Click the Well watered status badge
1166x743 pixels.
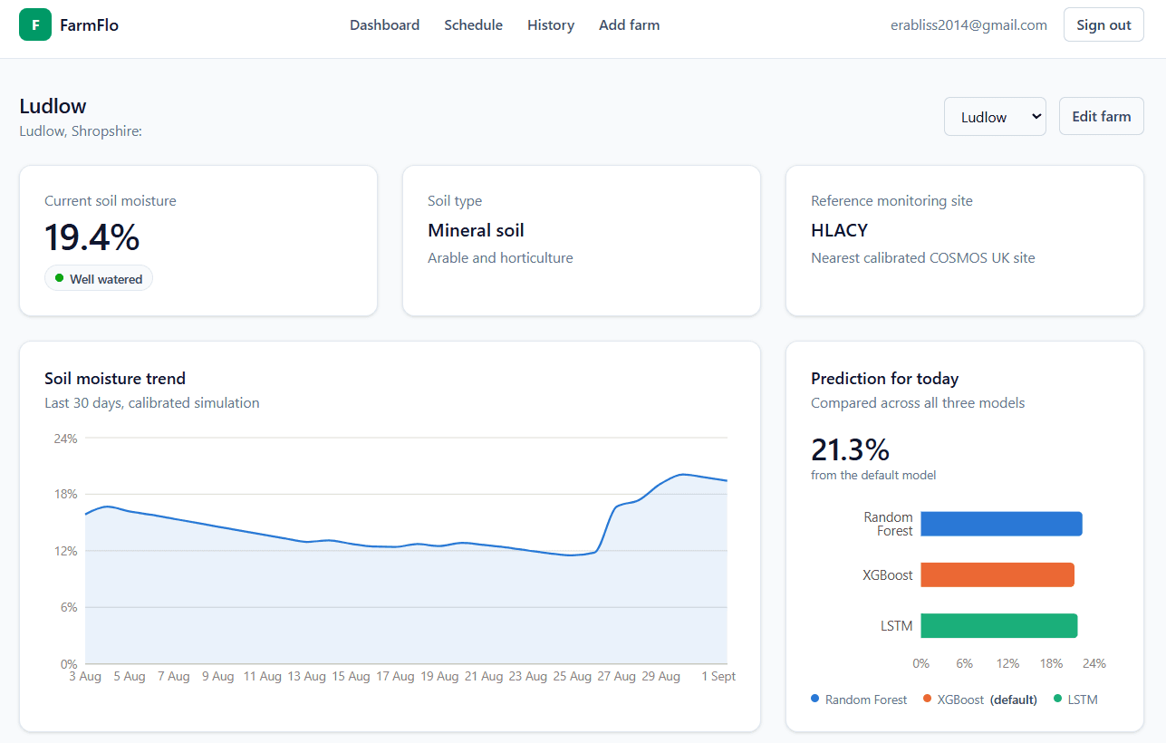tap(99, 279)
